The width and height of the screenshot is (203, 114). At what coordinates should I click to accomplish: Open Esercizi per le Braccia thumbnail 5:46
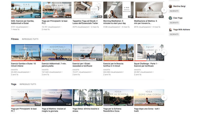click(x=118, y=53)
